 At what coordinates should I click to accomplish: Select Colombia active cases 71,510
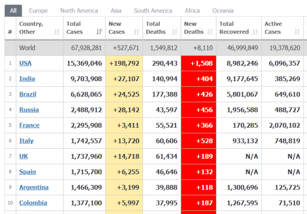click(x=289, y=203)
